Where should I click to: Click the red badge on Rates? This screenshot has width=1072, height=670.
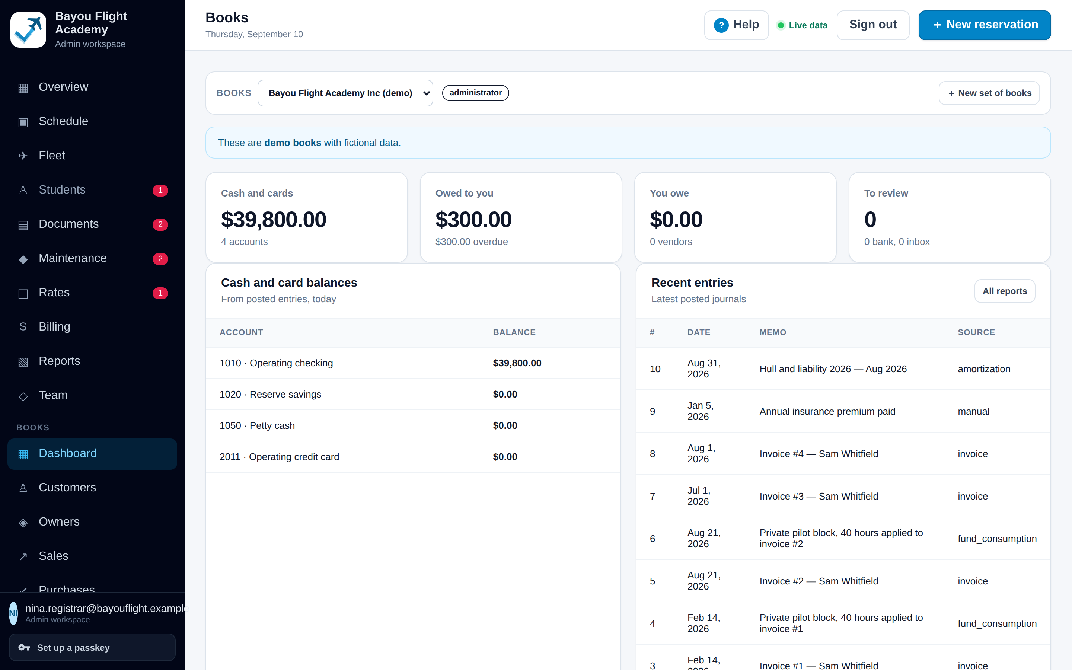coord(160,293)
